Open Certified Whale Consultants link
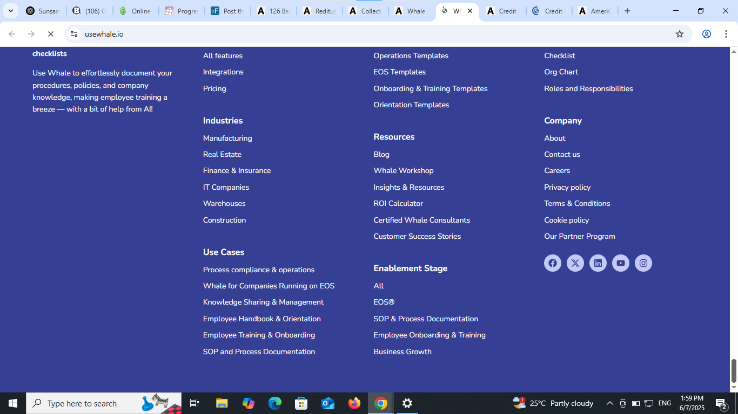 422,220
